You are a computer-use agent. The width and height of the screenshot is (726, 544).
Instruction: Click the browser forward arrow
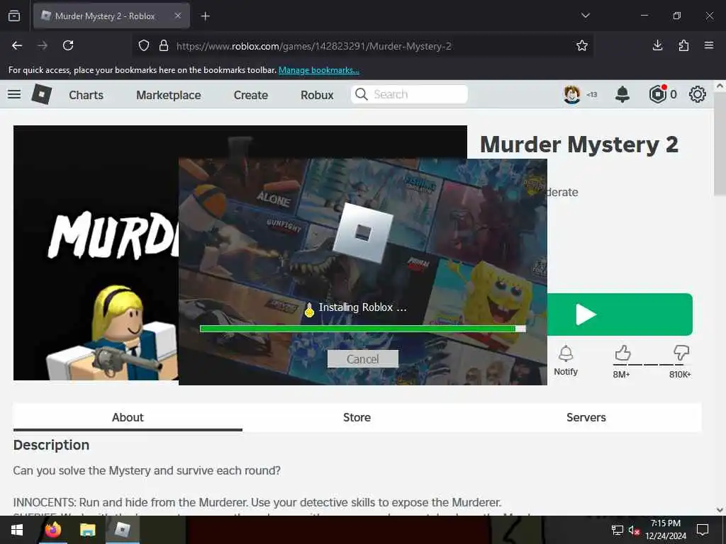click(43, 45)
